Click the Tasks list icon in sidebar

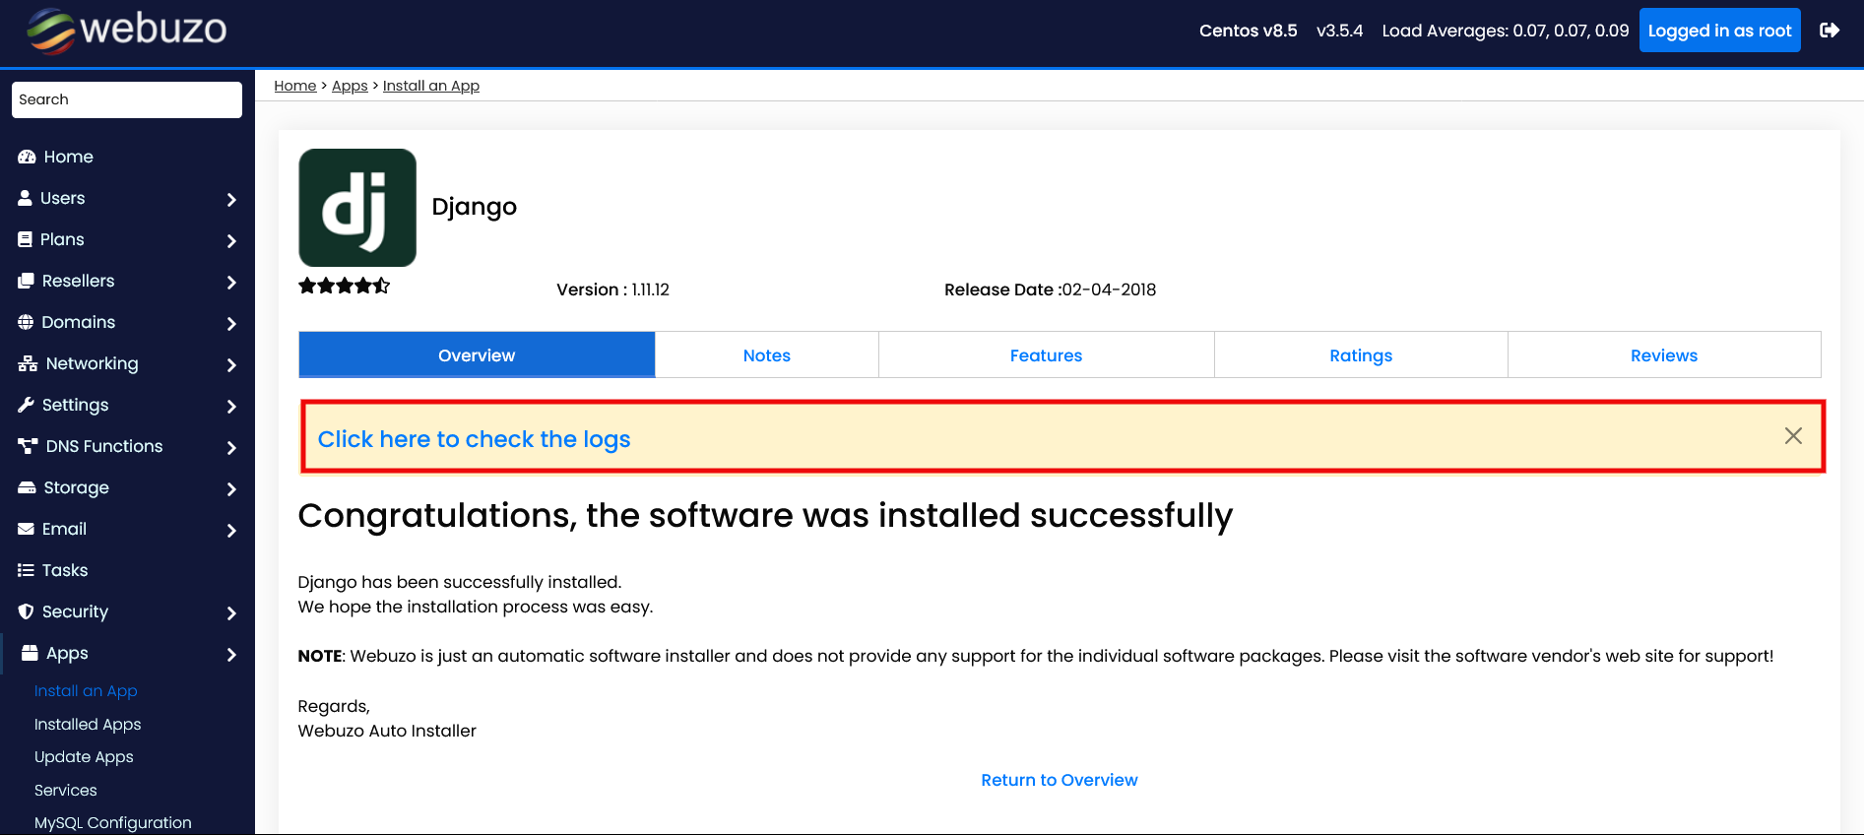(26, 570)
